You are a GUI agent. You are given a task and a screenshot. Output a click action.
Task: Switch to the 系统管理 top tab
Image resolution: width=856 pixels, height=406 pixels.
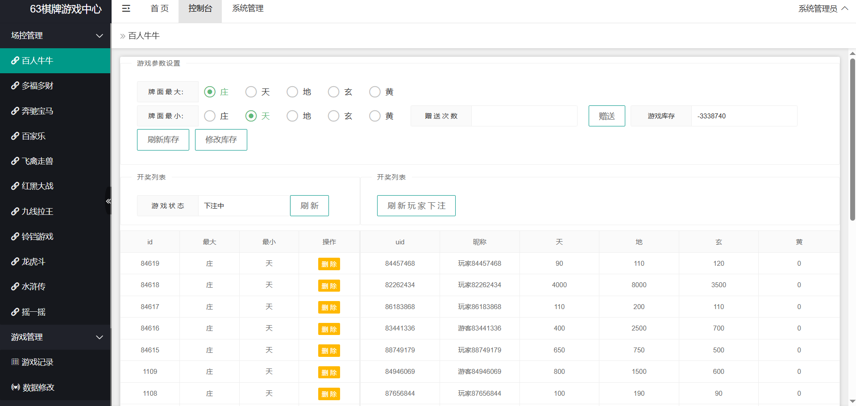click(248, 8)
